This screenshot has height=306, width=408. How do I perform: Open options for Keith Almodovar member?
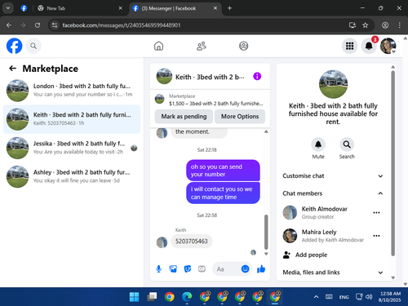point(376,213)
